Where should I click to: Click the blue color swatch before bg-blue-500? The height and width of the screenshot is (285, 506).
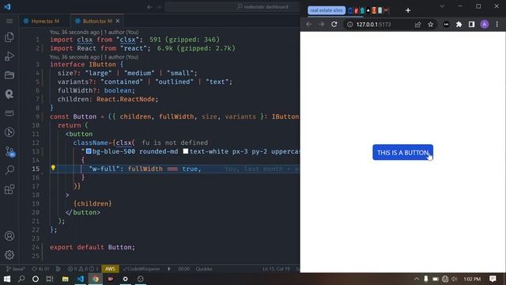click(x=89, y=151)
